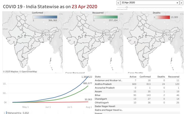Click the date slider handle
The width and height of the screenshot is (186, 114).
[127, 7]
